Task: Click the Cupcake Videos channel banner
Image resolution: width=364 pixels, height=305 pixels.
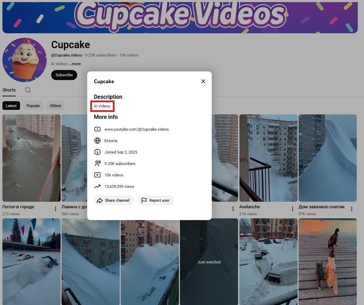Action: (x=180, y=17)
